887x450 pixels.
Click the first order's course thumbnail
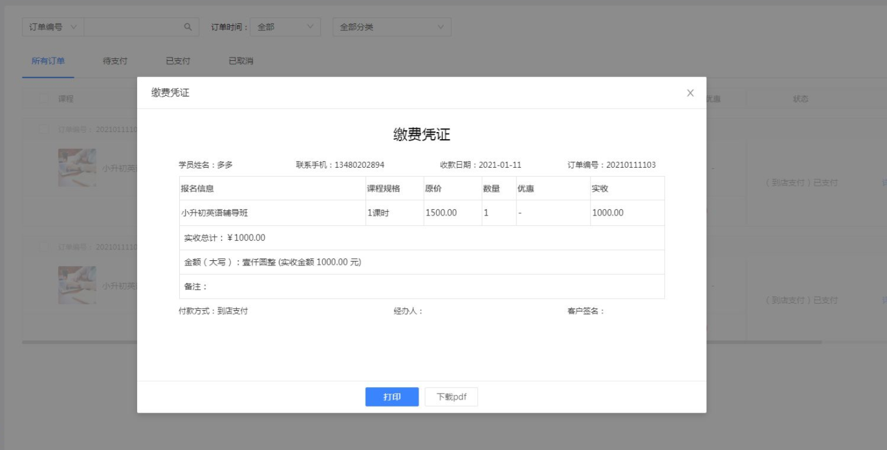click(x=77, y=168)
